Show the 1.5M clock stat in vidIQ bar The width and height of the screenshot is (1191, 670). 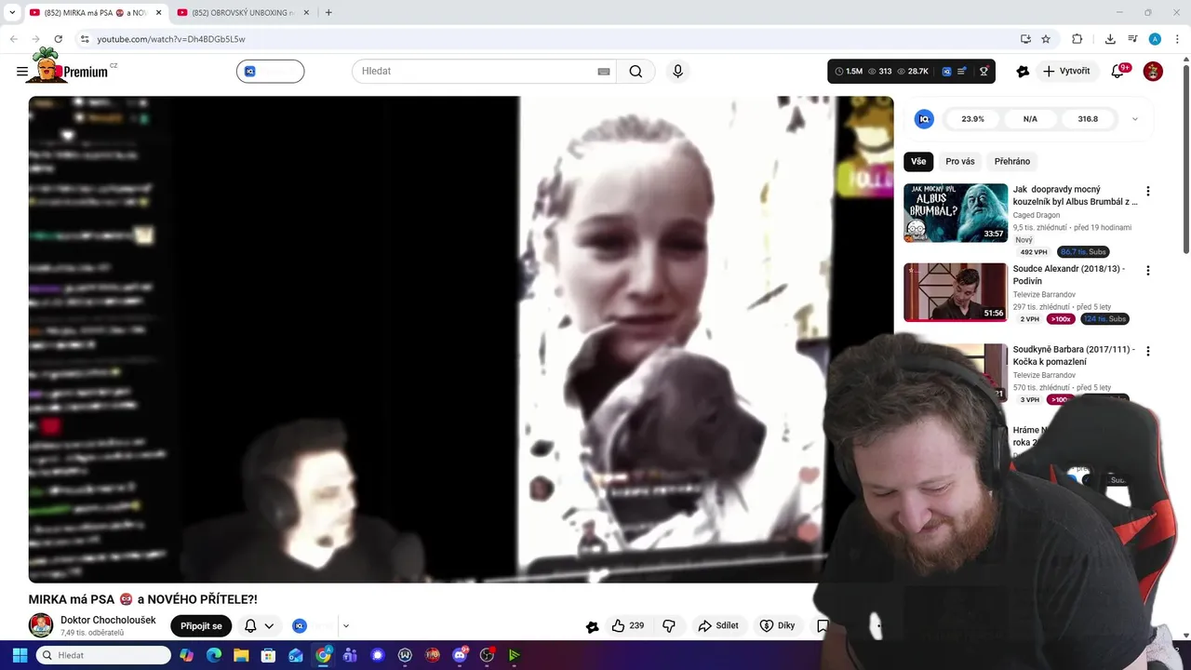click(x=849, y=72)
